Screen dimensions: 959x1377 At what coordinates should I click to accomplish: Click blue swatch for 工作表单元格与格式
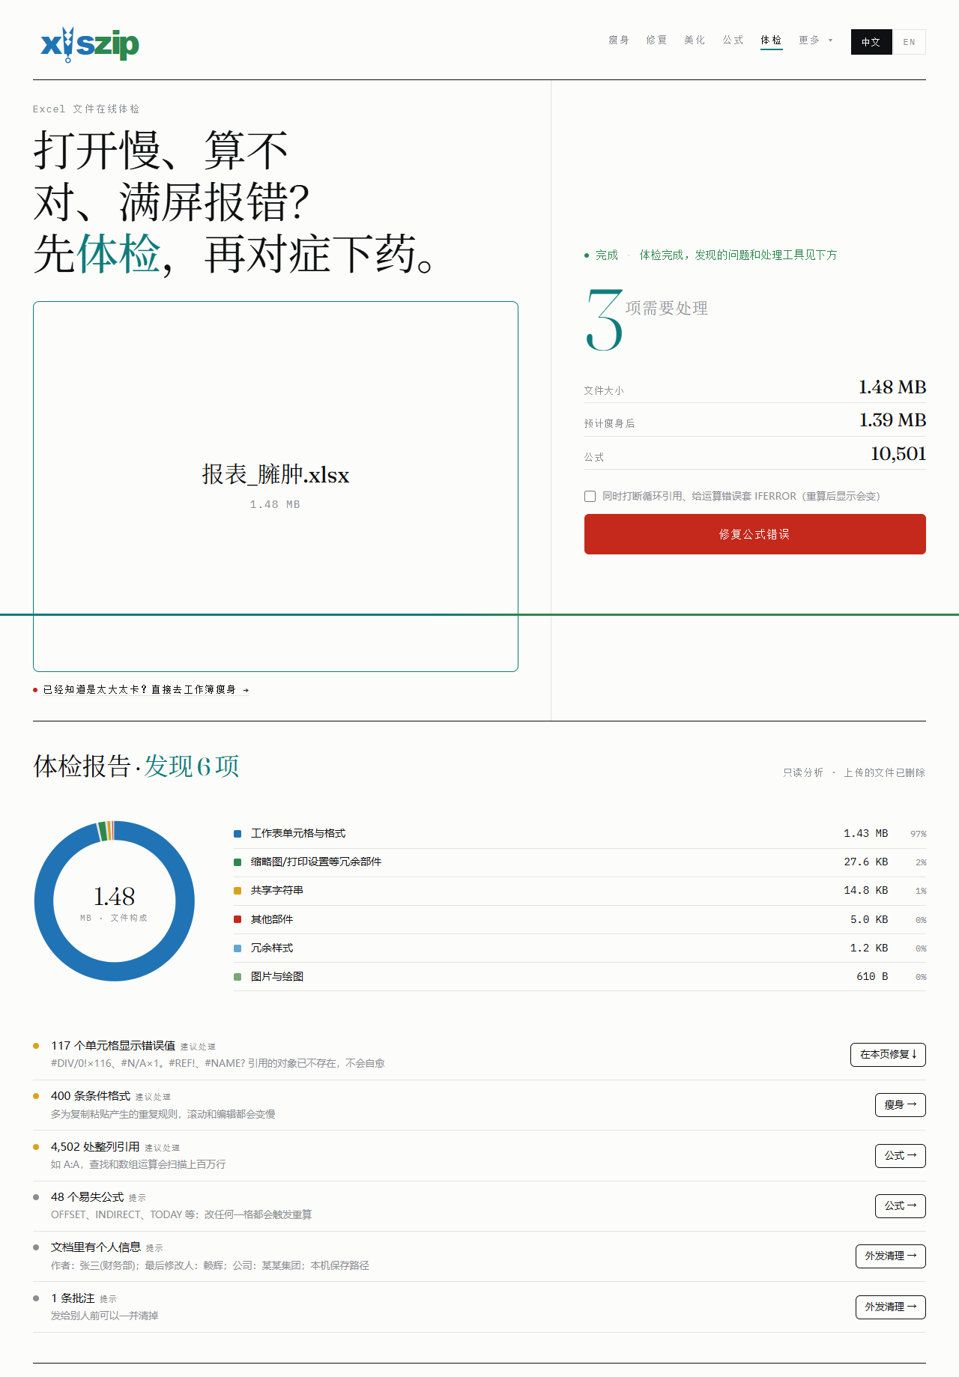click(238, 834)
